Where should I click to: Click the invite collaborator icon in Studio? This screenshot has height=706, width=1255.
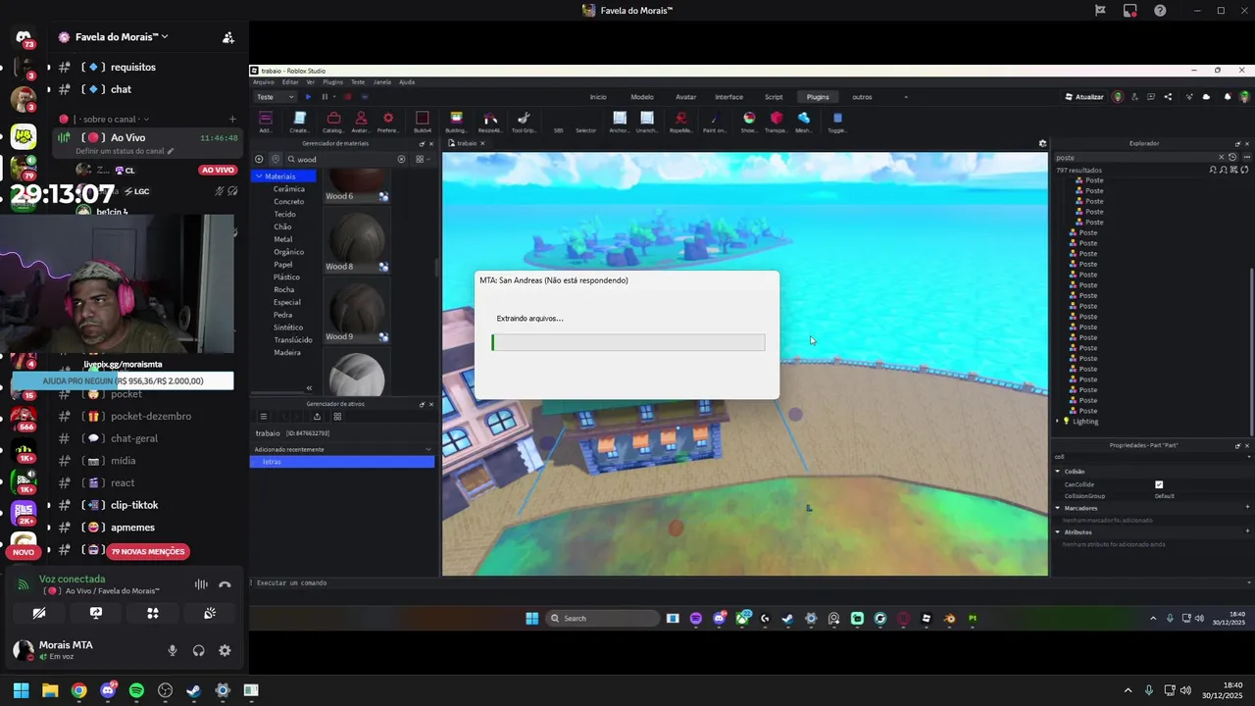pyautogui.click(x=1133, y=97)
